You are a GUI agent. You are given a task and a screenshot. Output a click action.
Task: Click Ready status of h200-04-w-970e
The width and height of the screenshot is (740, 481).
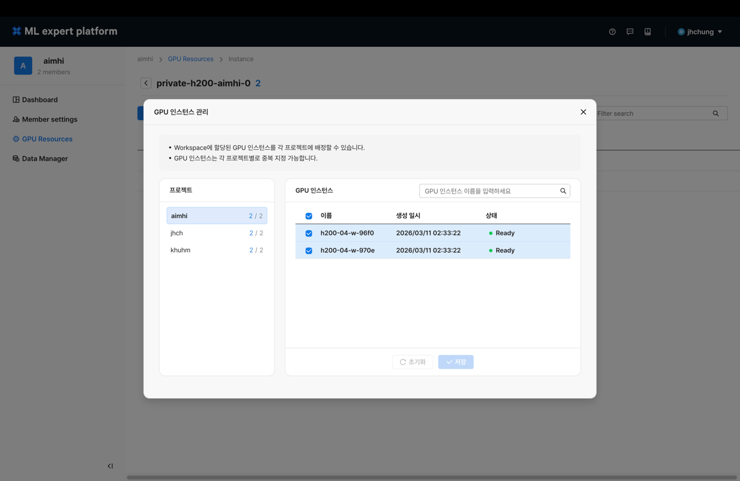click(502, 250)
